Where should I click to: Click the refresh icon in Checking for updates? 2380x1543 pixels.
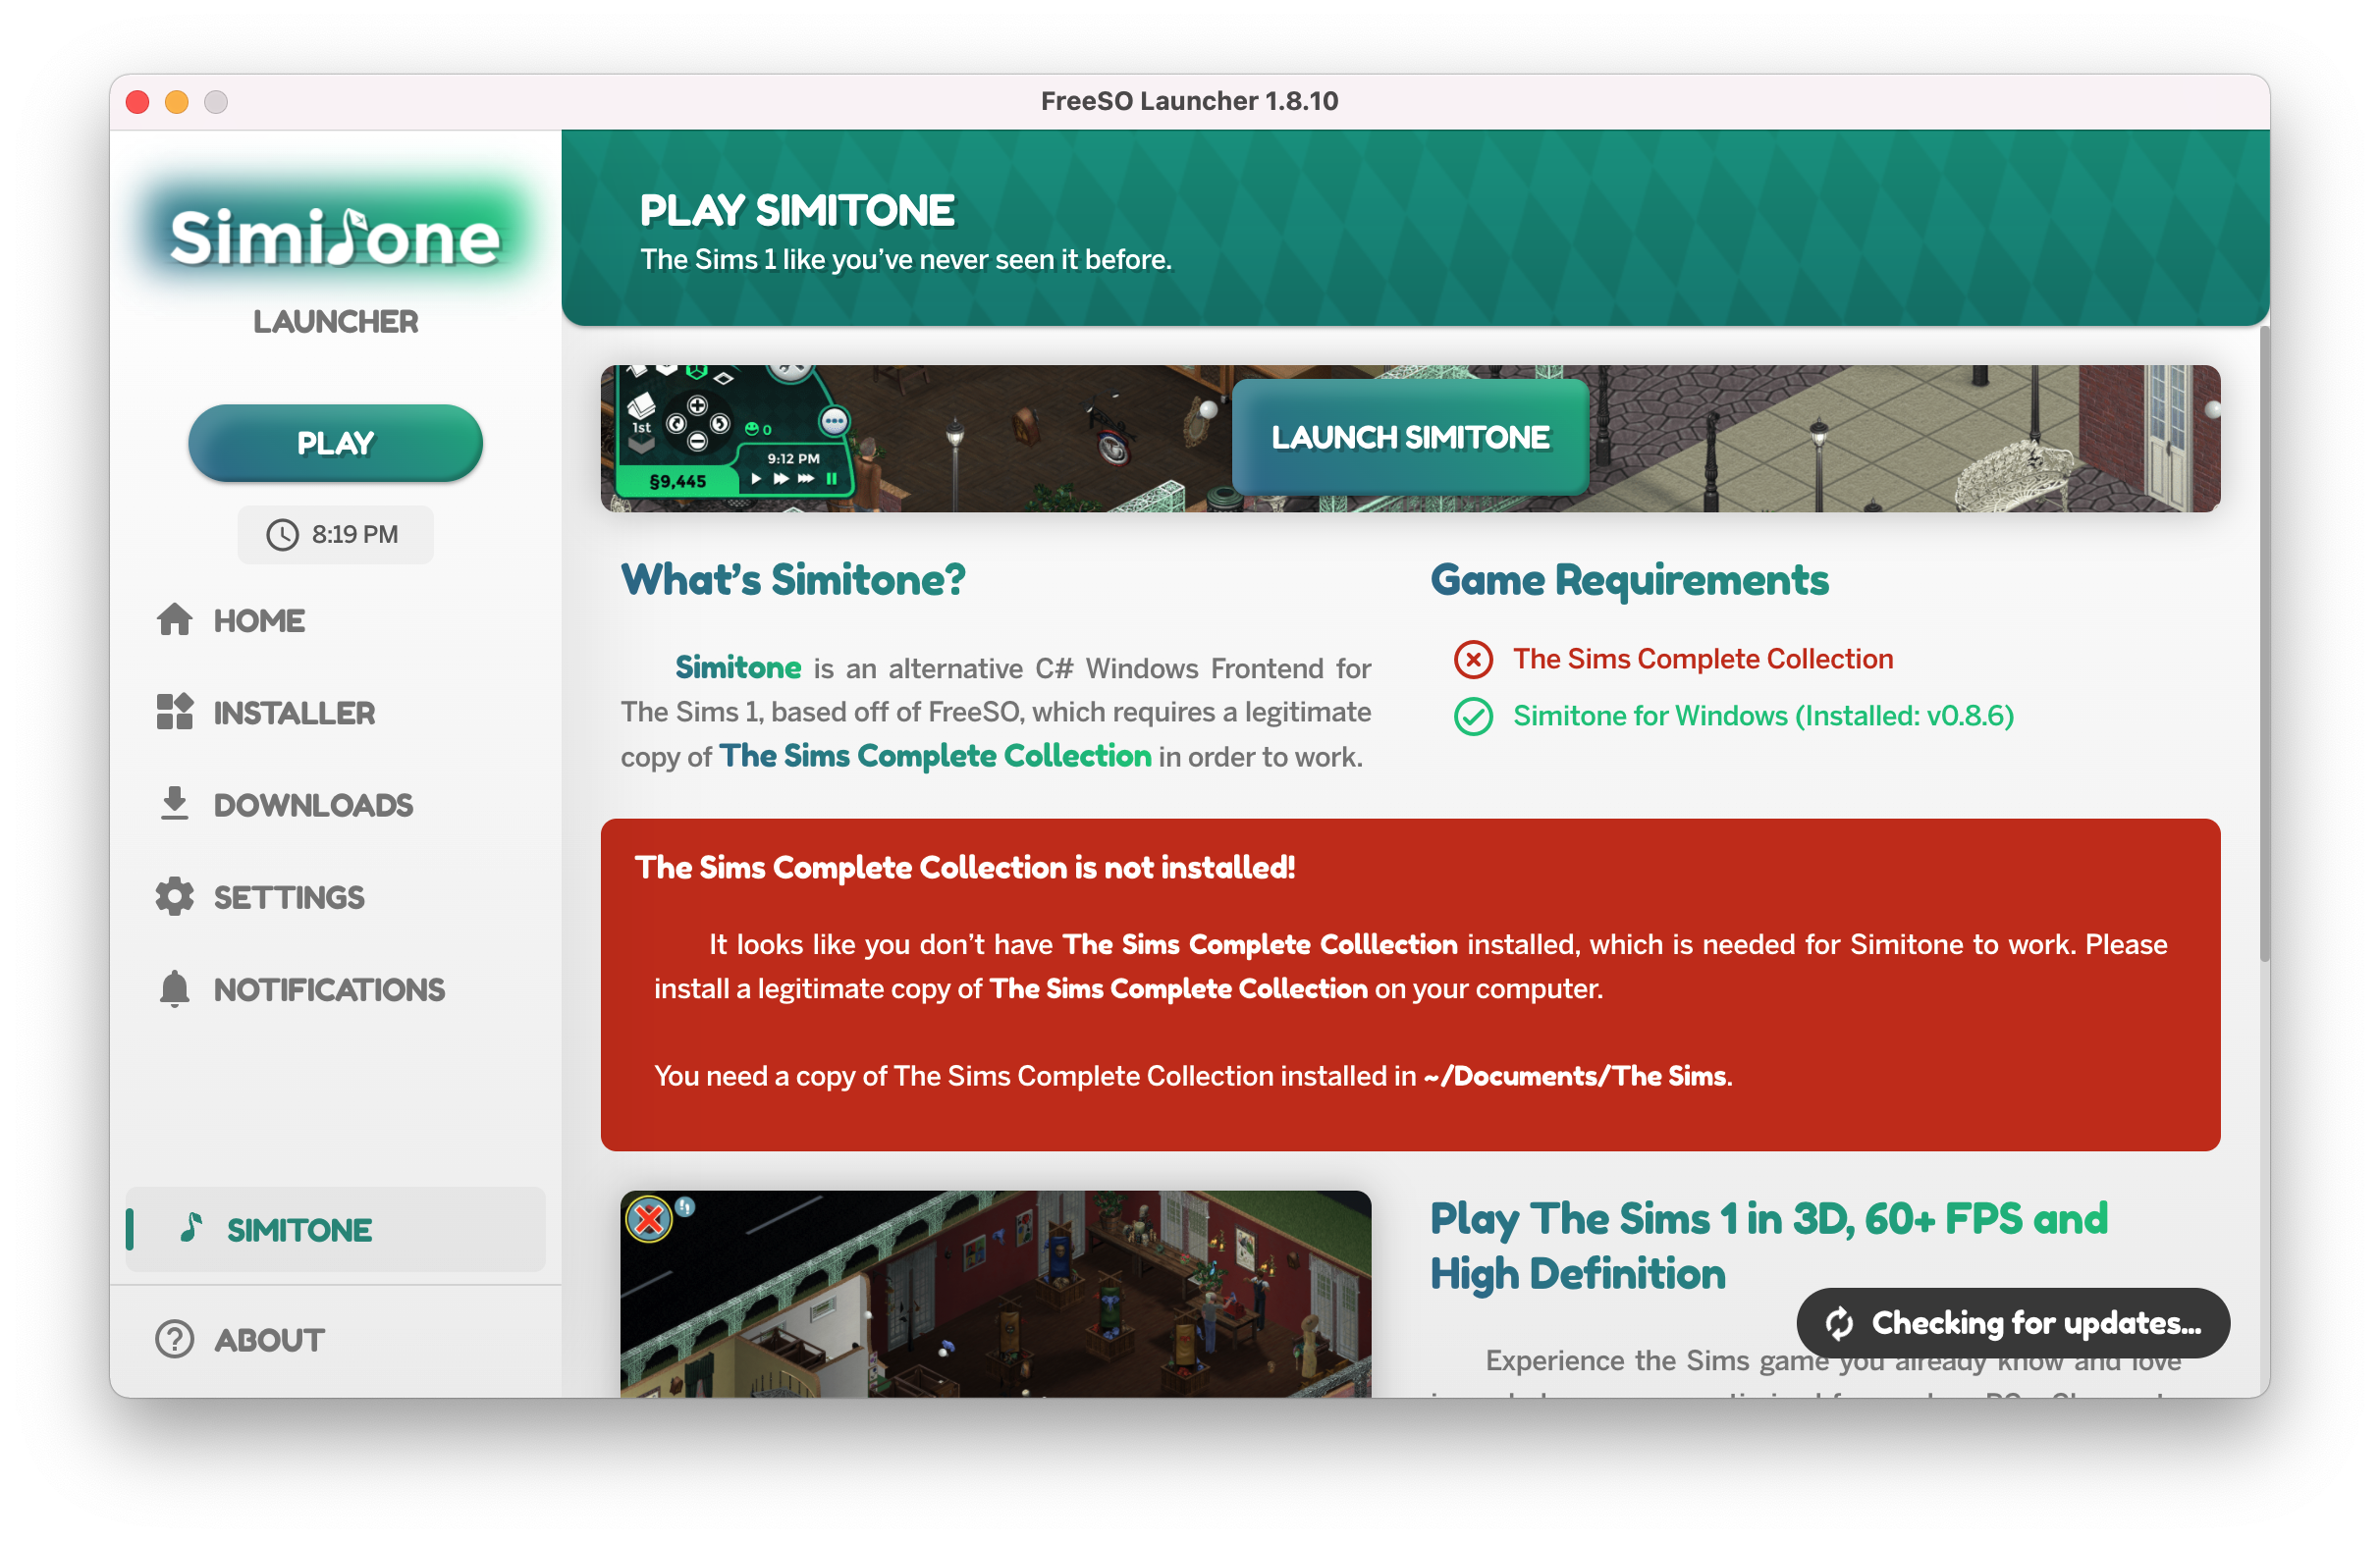tap(1841, 1322)
